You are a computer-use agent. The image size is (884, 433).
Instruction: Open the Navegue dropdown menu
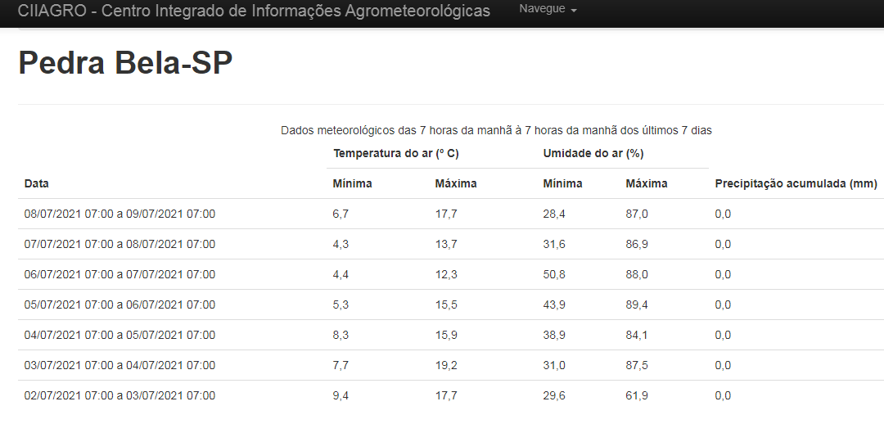click(x=548, y=9)
